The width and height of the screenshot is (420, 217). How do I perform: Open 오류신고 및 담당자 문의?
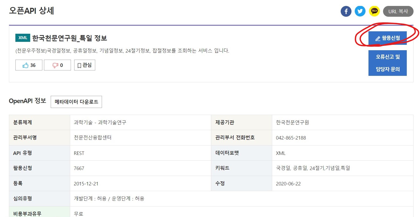coord(387,63)
